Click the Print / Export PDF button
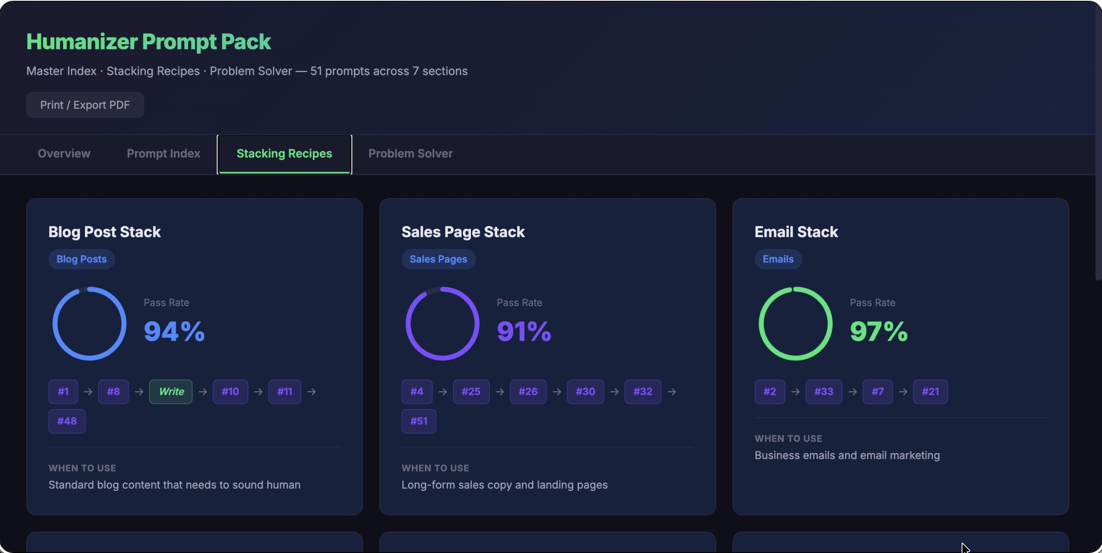 click(85, 105)
